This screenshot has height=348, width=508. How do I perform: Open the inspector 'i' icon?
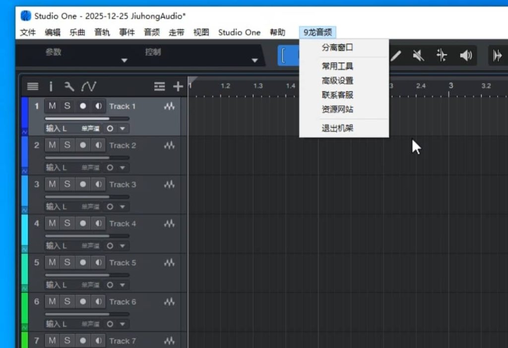click(x=51, y=87)
